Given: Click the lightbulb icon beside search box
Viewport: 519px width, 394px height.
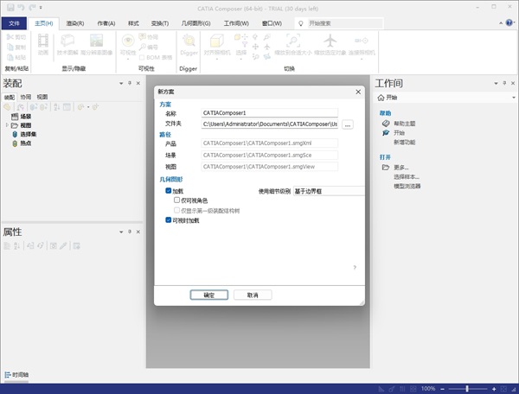Looking at the screenshot, I should [300, 23].
